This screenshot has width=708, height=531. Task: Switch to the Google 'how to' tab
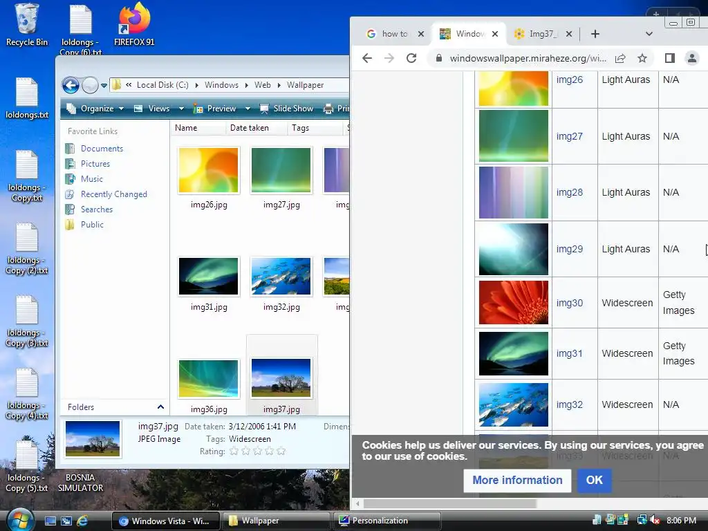pyautogui.click(x=395, y=34)
